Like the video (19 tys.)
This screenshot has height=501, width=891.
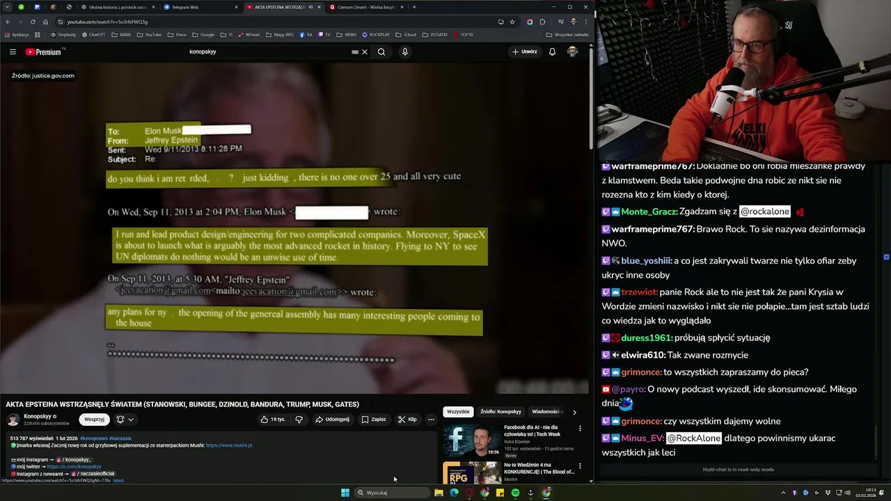tap(272, 420)
